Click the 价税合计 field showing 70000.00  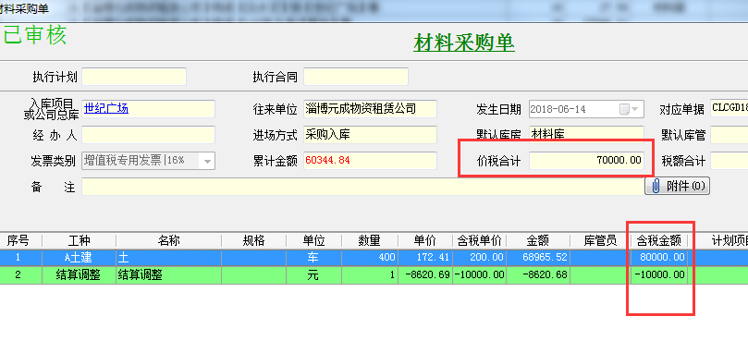pos(587,161)
